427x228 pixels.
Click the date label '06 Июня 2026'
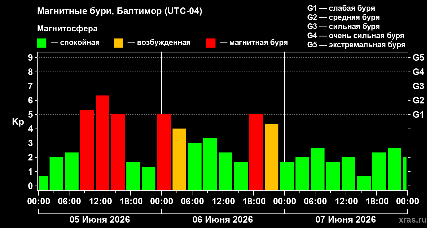[x=223, y=220]
